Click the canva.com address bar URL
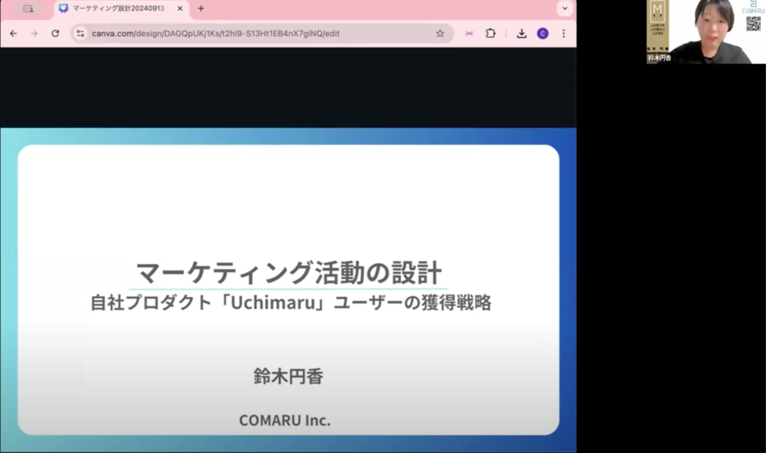The image size is (768, 453). click(x=216, y=33)
